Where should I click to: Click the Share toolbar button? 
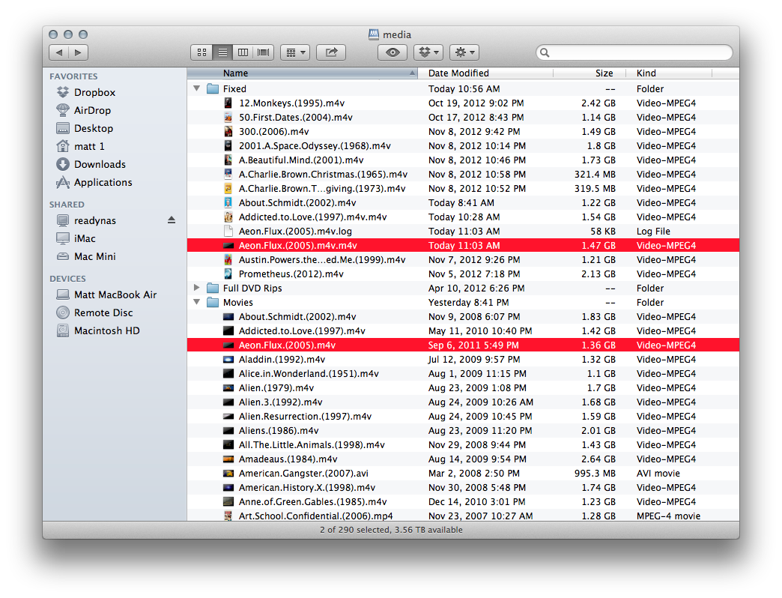331,52
